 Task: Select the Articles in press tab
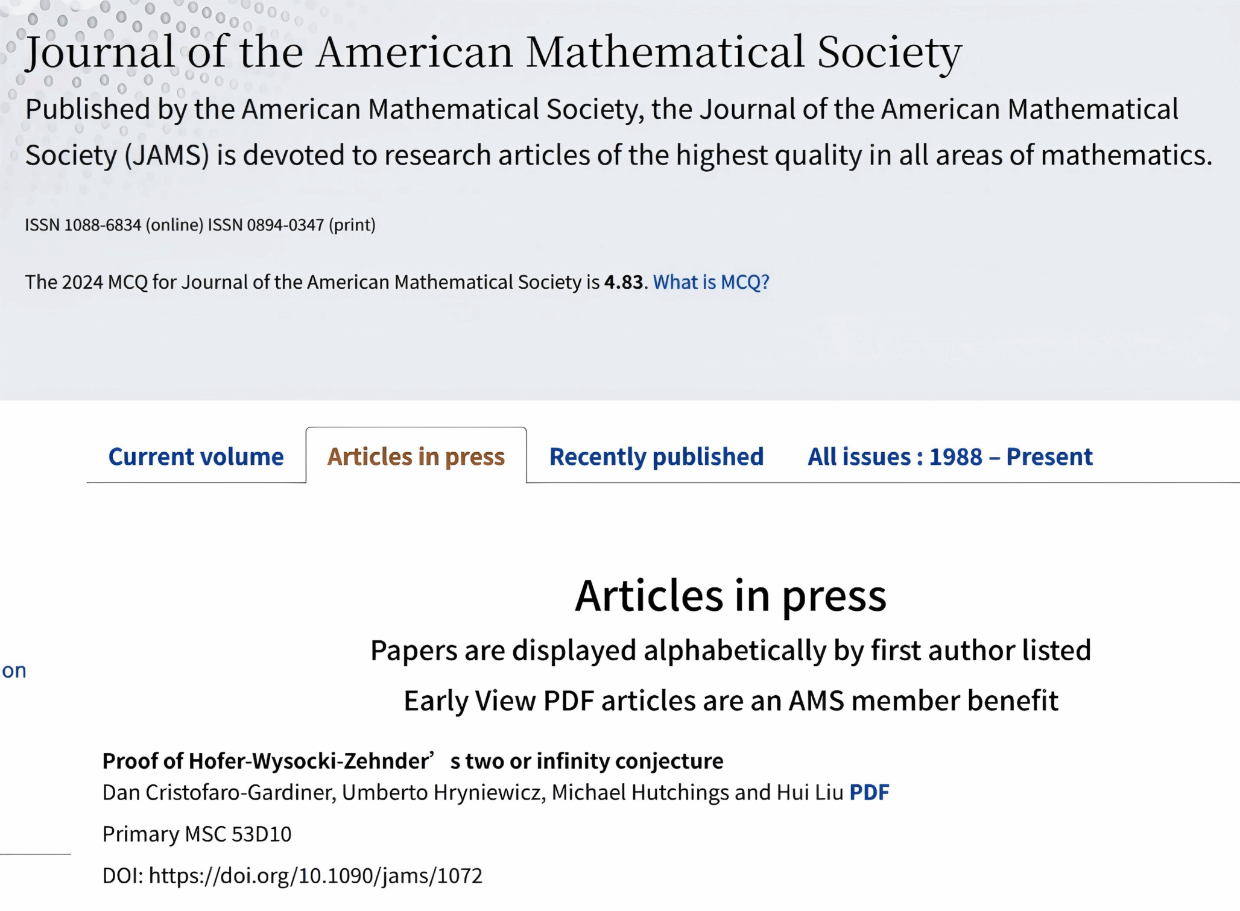point(416,456)
